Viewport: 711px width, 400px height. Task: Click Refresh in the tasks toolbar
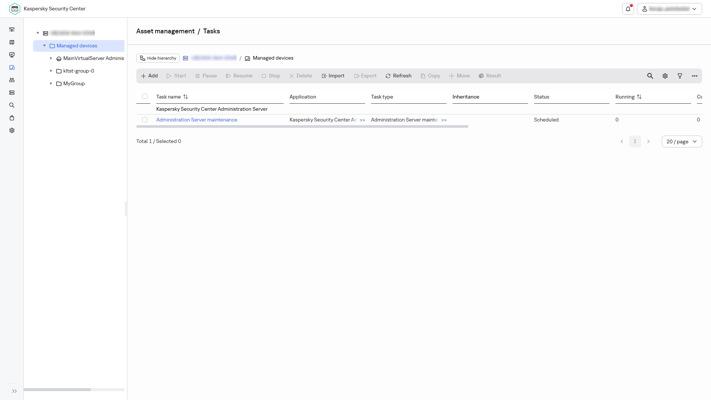[398, 76]
